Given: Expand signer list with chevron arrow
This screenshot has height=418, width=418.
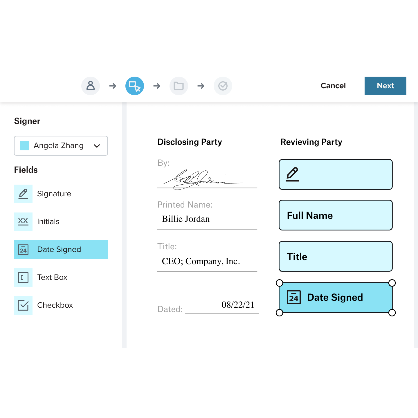Looking at the screenshot, I should coord(97,146).
